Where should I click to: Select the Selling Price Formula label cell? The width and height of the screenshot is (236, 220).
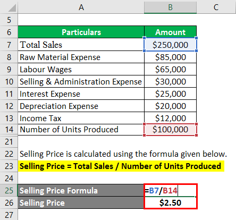click(81, 190)
